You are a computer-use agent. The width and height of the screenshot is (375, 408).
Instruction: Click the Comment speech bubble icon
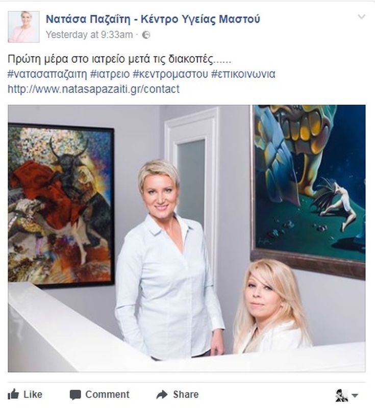[x=76, y=395]
